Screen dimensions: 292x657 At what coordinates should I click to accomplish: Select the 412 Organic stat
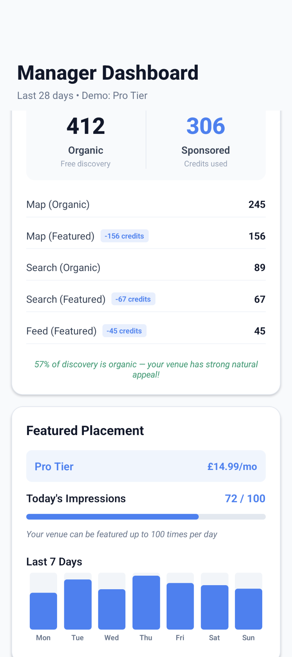pyautogui.click(x=85, y=139)
